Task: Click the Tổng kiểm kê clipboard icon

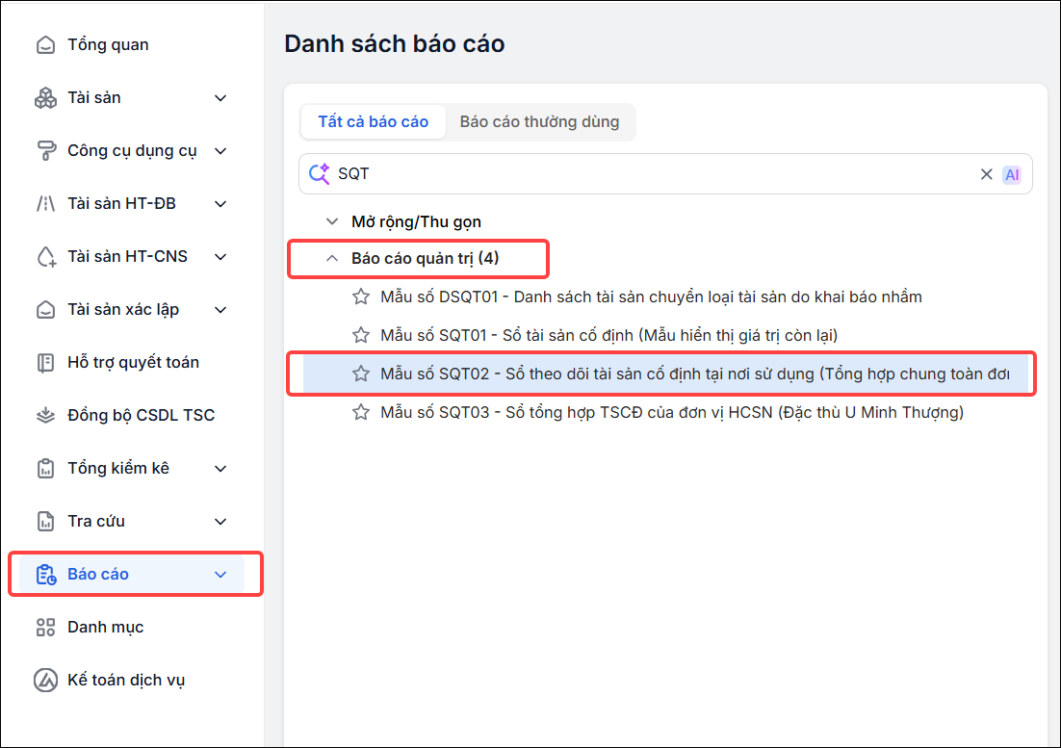Action: point(45,468)
